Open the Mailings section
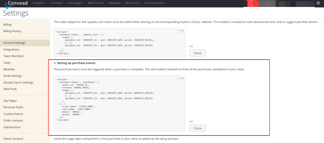Screen dimensions: 324x143 [115, 3]
